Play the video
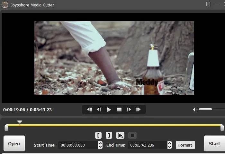The height and width of the screenshot is (154, 225). click(x=109, y=110)
